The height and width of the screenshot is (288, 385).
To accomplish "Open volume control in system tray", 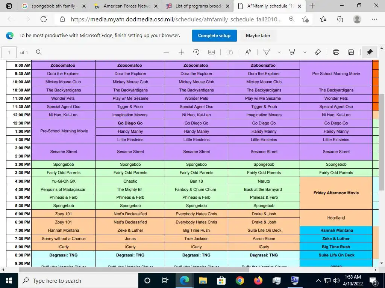I will (x=336, y=280).
